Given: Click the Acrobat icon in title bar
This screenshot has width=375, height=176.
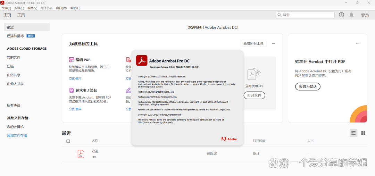Looking at the screenshot, I should [3, 3].
